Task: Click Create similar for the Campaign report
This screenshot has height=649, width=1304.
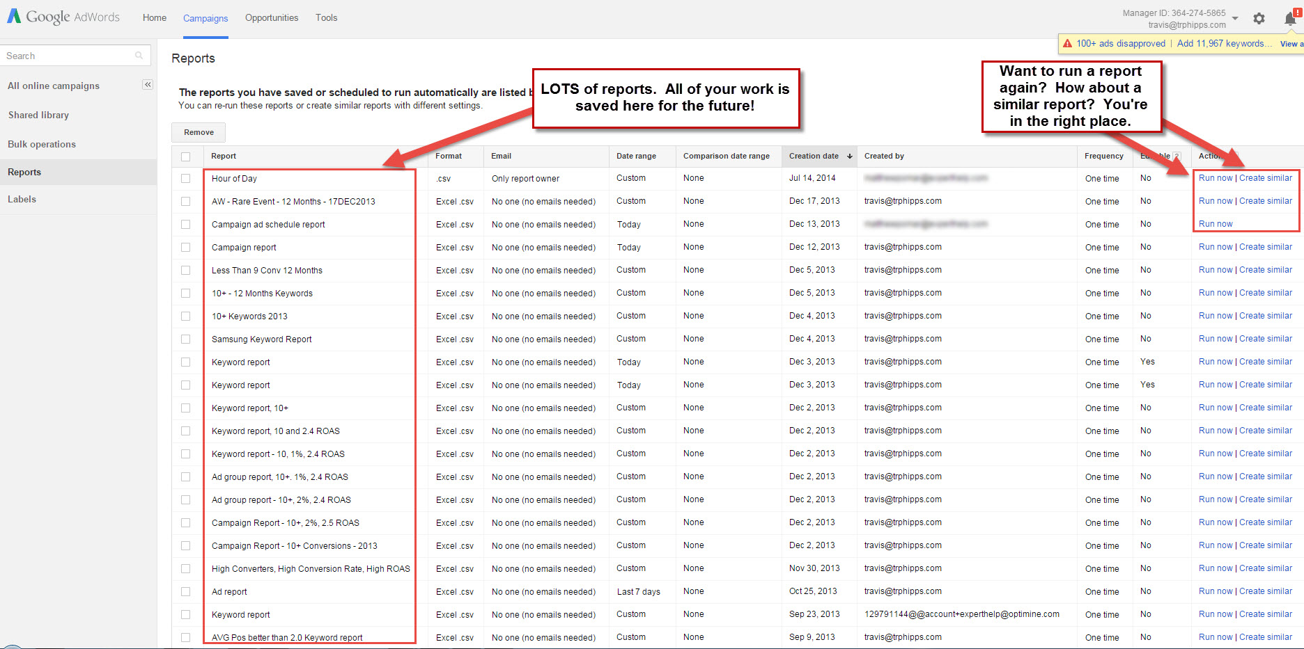Action: [1265, 246]
